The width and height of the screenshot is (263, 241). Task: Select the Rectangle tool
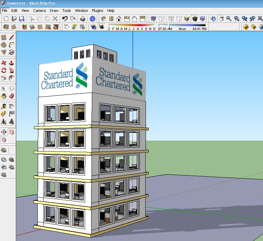(4, 37)
